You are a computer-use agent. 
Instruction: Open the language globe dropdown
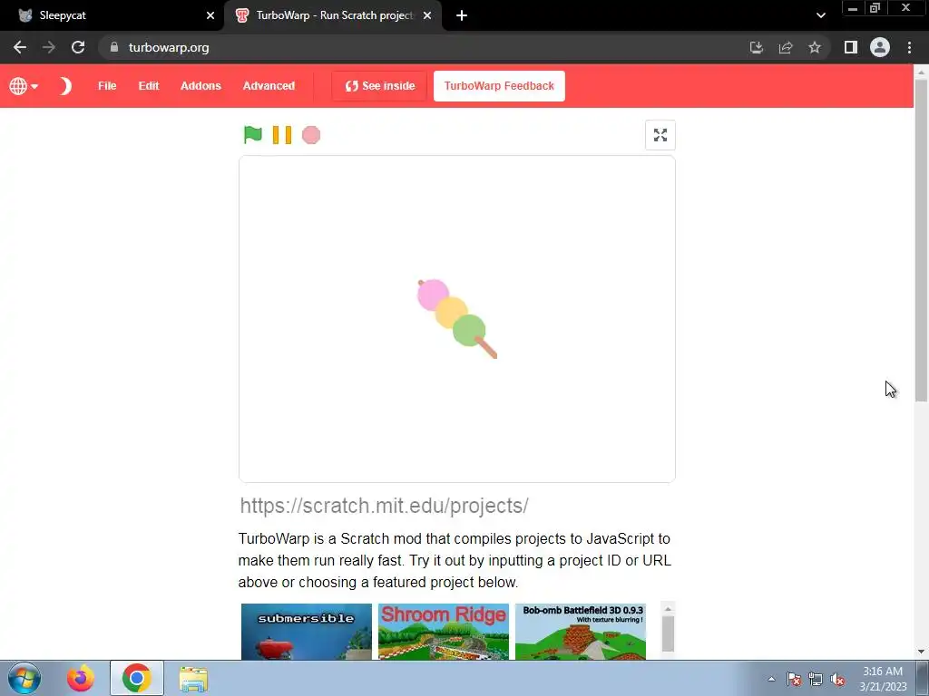tap(23, 86)
